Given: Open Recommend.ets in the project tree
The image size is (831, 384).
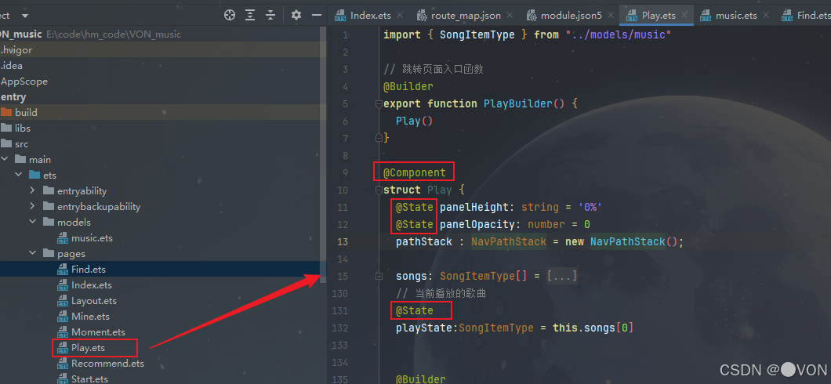Looking at the screenshot, I should tap(107, 364).
